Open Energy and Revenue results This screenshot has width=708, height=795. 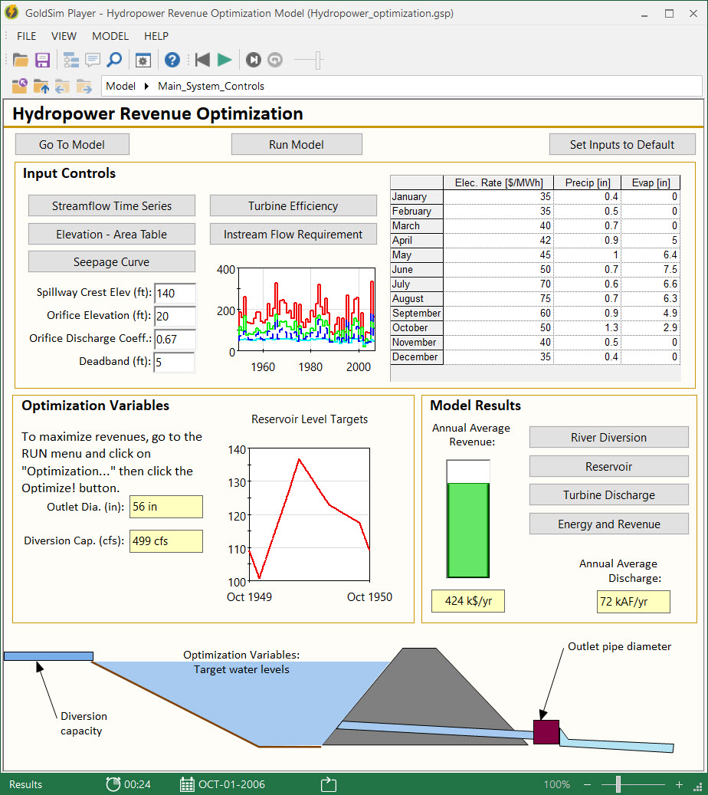click(x=608, y=524)
